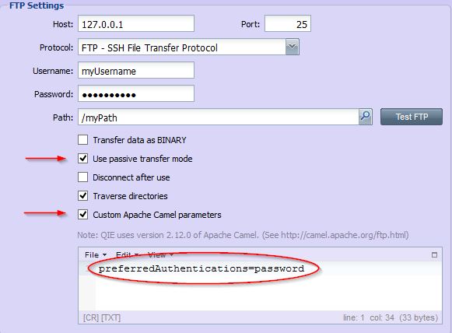Maximize the Camel parameters editor
The image size is (452, 333).
[434, 255]
